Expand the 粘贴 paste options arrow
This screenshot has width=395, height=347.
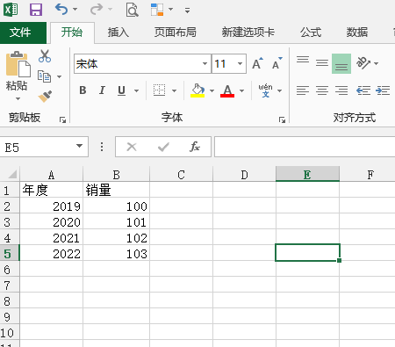tap(18, 98)
